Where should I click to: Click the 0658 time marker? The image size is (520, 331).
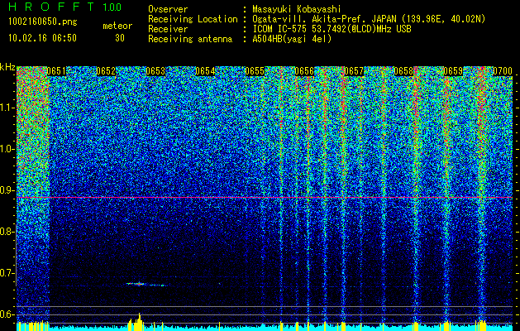click(x=403, y=71)
